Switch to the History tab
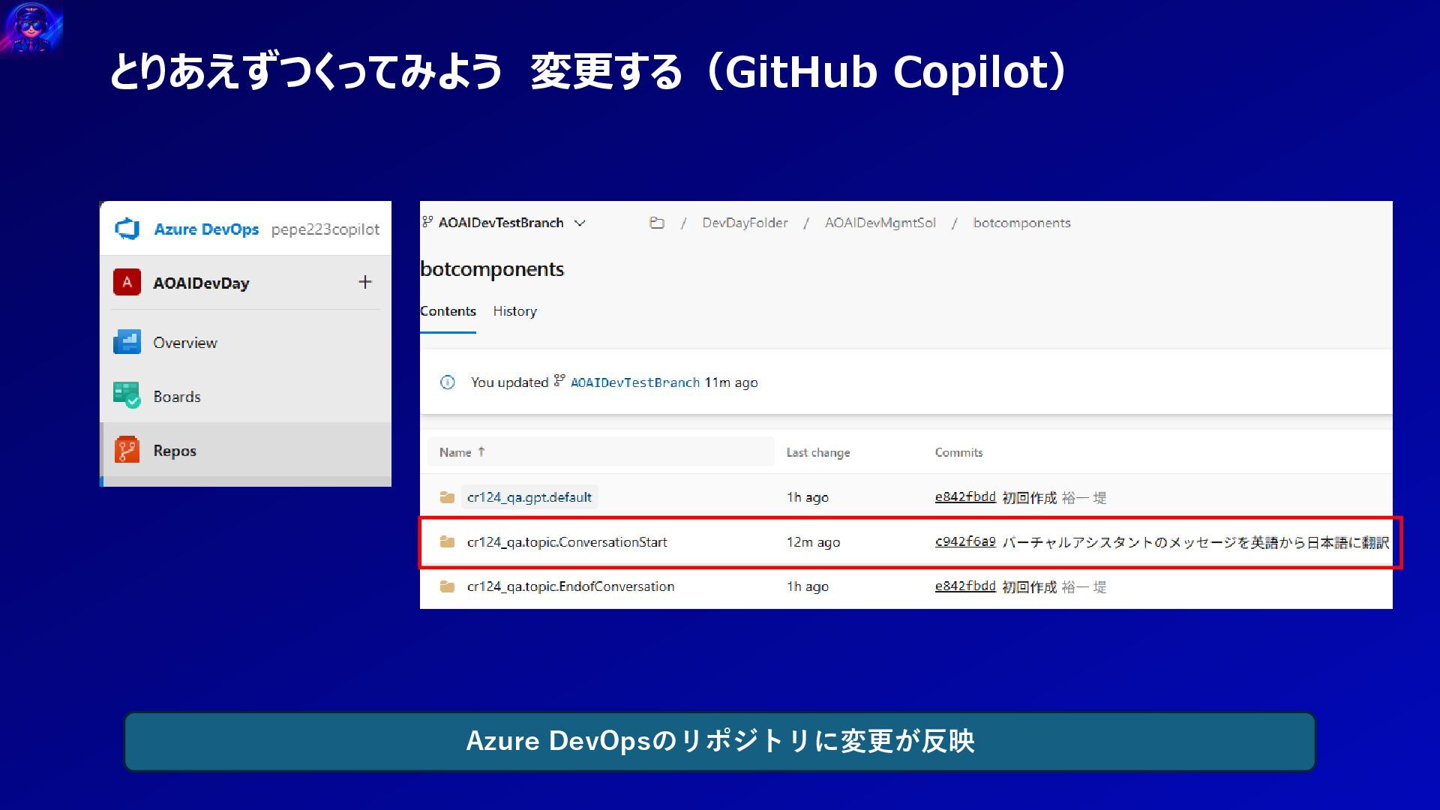 coord(514,311)
